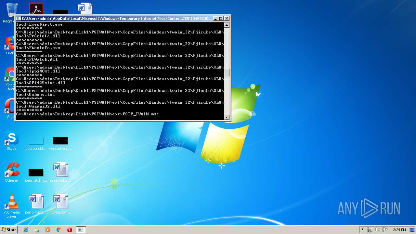Open the Action Center flag icon

[x=385, y=230]
